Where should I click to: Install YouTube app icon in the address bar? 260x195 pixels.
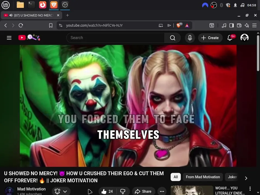[161, 25]
